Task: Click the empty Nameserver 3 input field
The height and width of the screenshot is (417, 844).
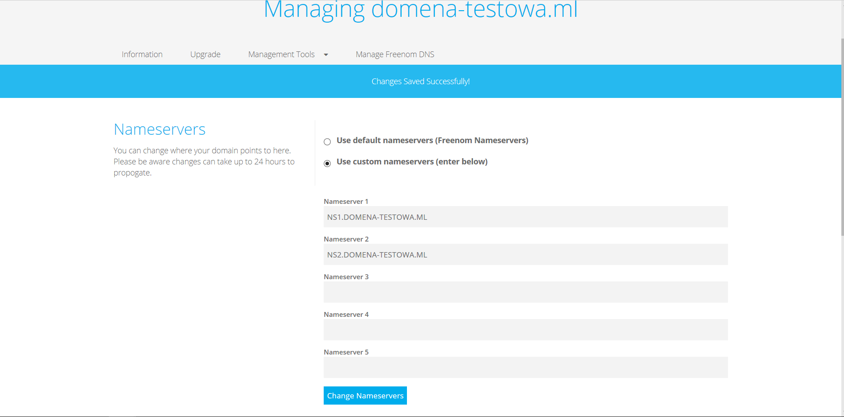Action: (525, 292)
